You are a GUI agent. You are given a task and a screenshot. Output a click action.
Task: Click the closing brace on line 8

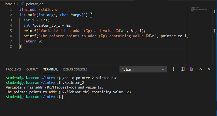click(20, 47)
